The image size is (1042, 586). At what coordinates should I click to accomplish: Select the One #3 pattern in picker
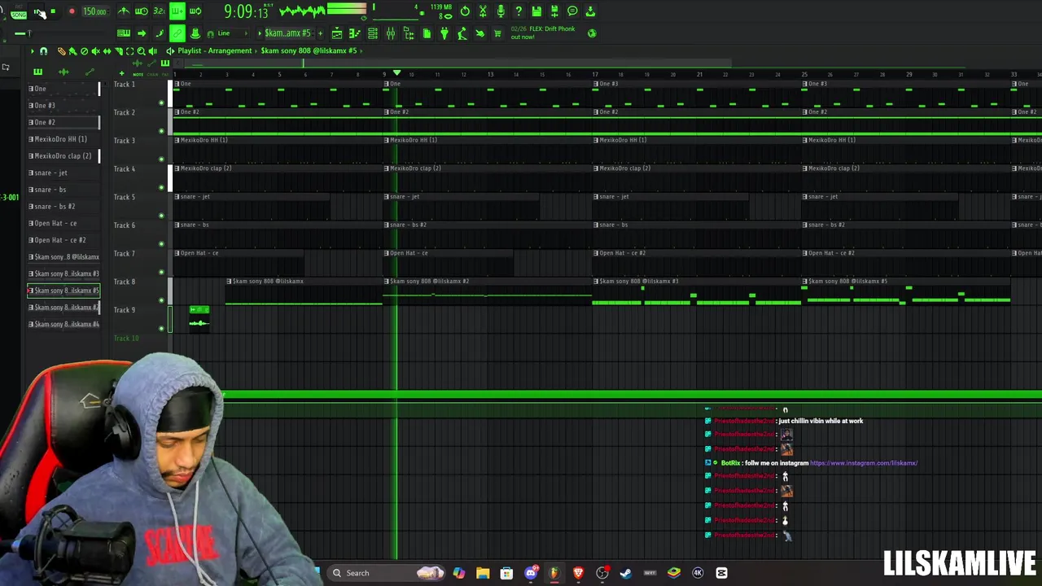(63, 106)
